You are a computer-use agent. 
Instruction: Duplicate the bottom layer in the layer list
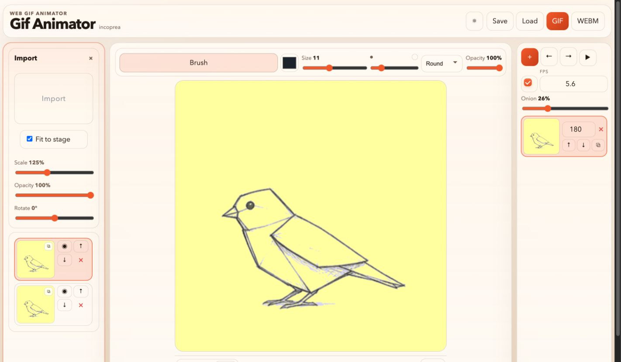(x=48, y=291)
